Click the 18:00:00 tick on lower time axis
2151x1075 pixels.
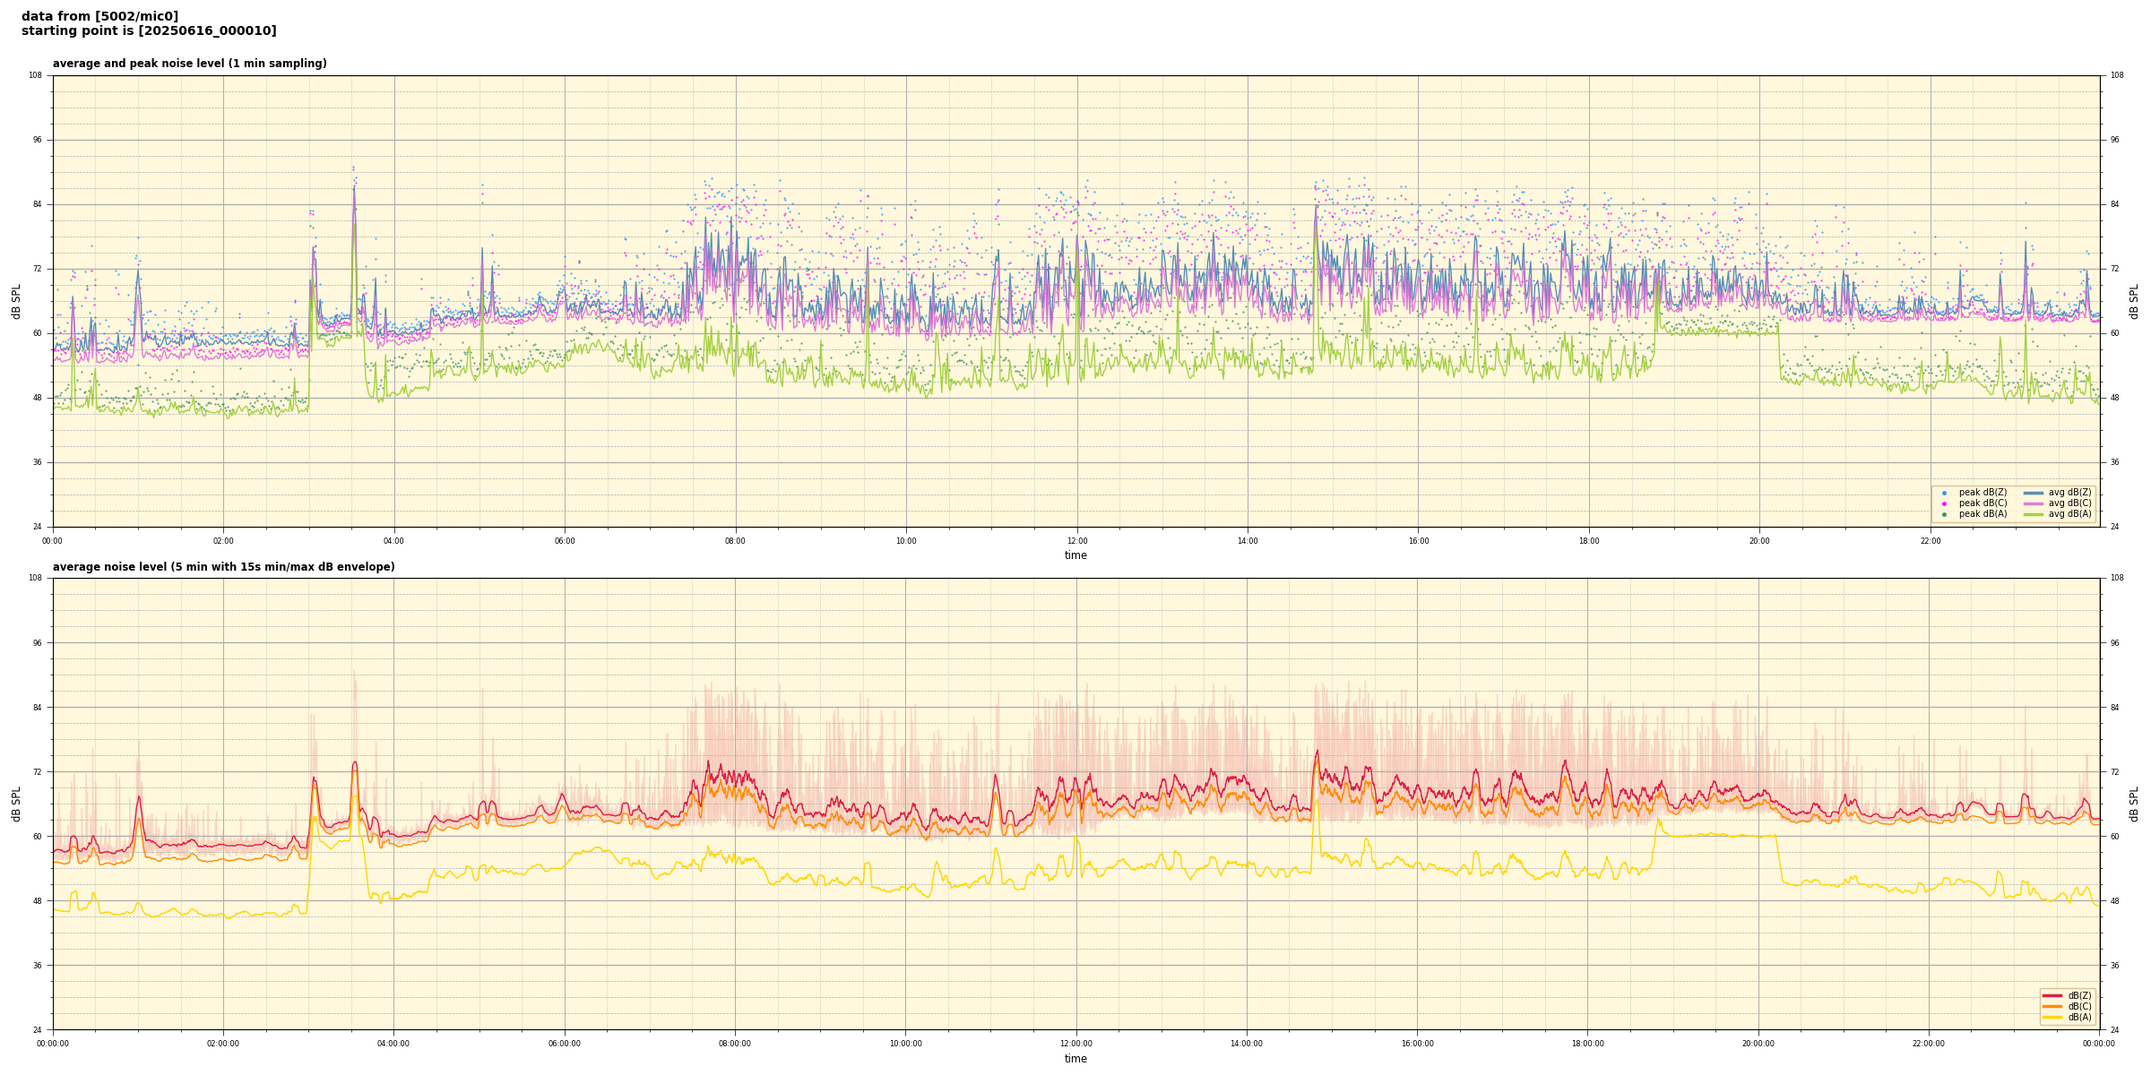click(1587, 1044)
